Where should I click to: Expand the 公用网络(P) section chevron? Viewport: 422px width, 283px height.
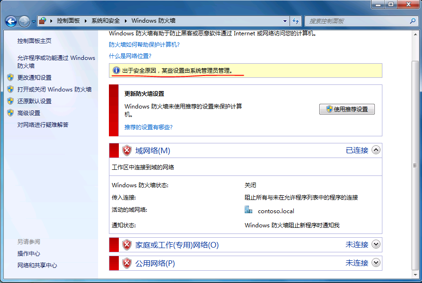tap(376, 263)
